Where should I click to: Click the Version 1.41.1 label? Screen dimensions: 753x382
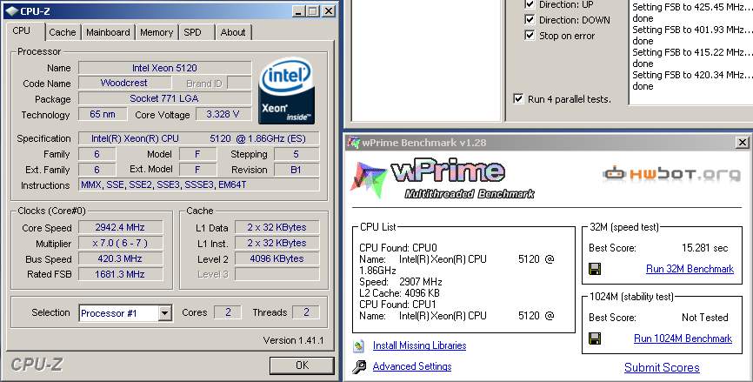293,340
